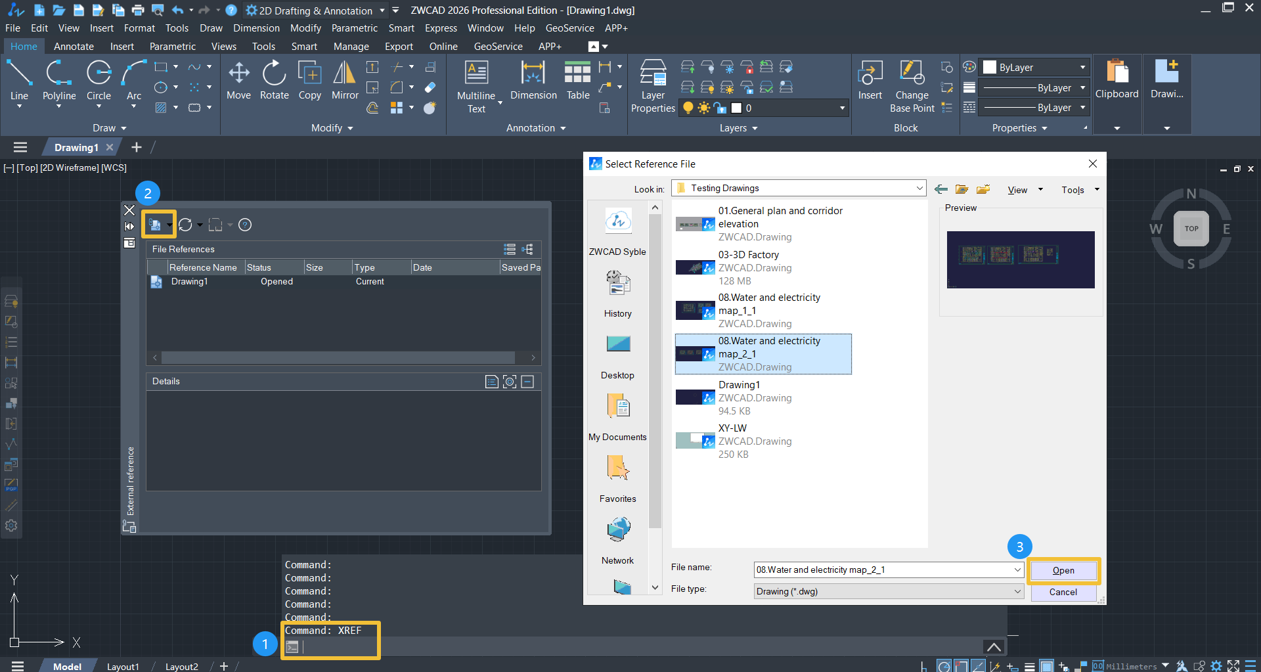Open the File name combo box dropdown
Viewport: 1261px width, 672px height.
pos(1017,570)
